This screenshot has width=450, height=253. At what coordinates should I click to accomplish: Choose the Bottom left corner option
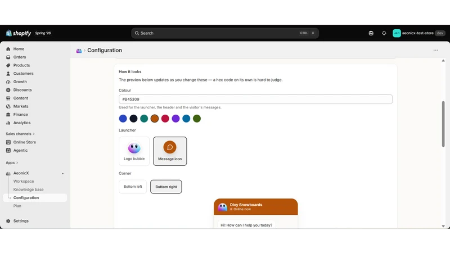pyautogui.click(x=133, y=187)
